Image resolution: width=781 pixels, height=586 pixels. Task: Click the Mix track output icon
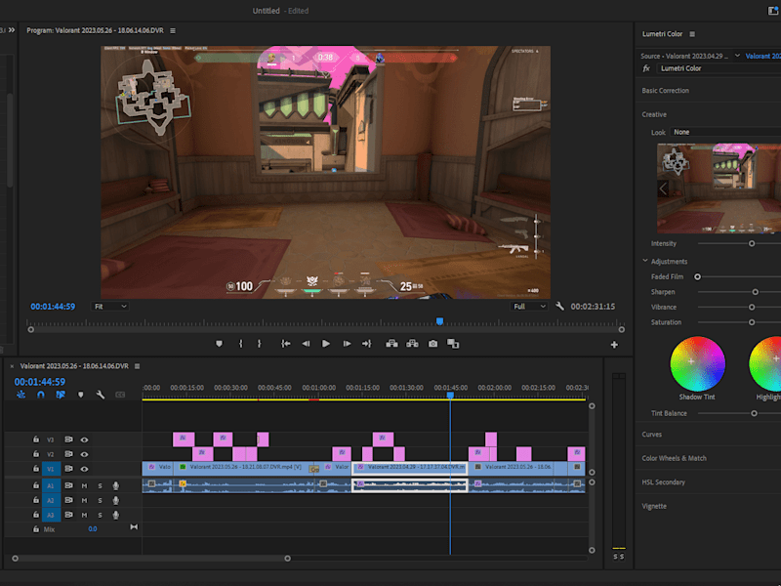[134, 527]
